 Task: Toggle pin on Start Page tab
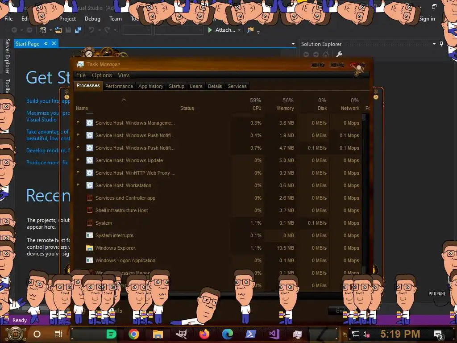pos(46,43)
